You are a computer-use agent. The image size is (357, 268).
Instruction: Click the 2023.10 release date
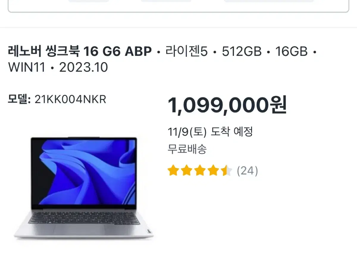point(83,68)
